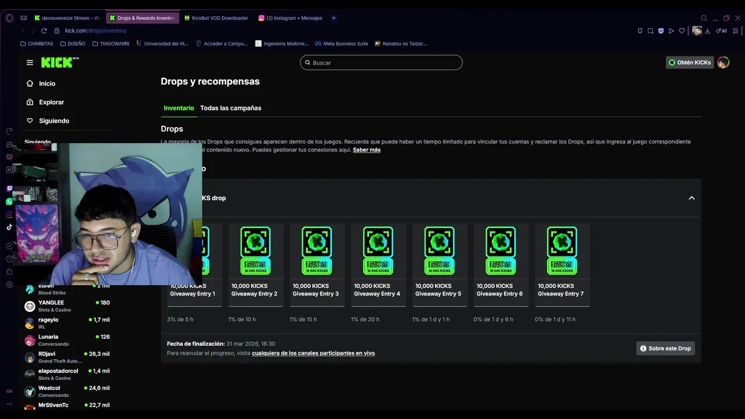Open browsing history clock icon
745x419 pixels.
click(9, 259)
